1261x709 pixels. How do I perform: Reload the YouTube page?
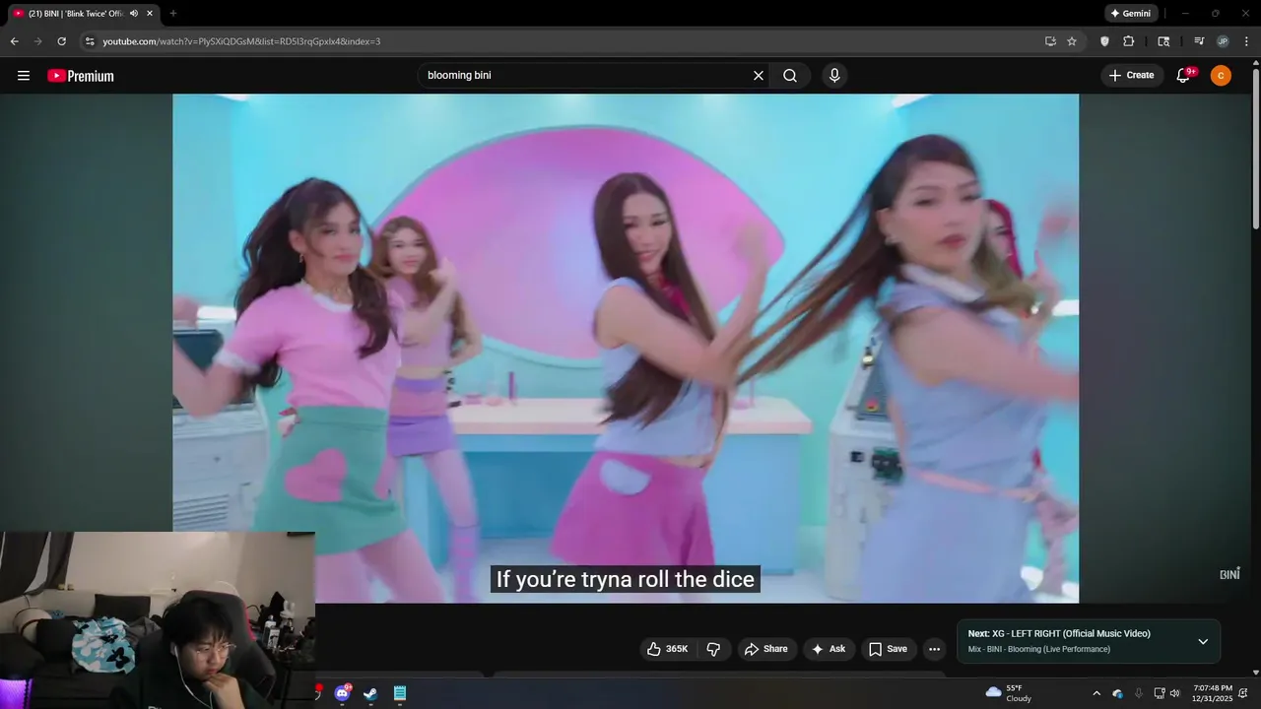tap(61, 41)
